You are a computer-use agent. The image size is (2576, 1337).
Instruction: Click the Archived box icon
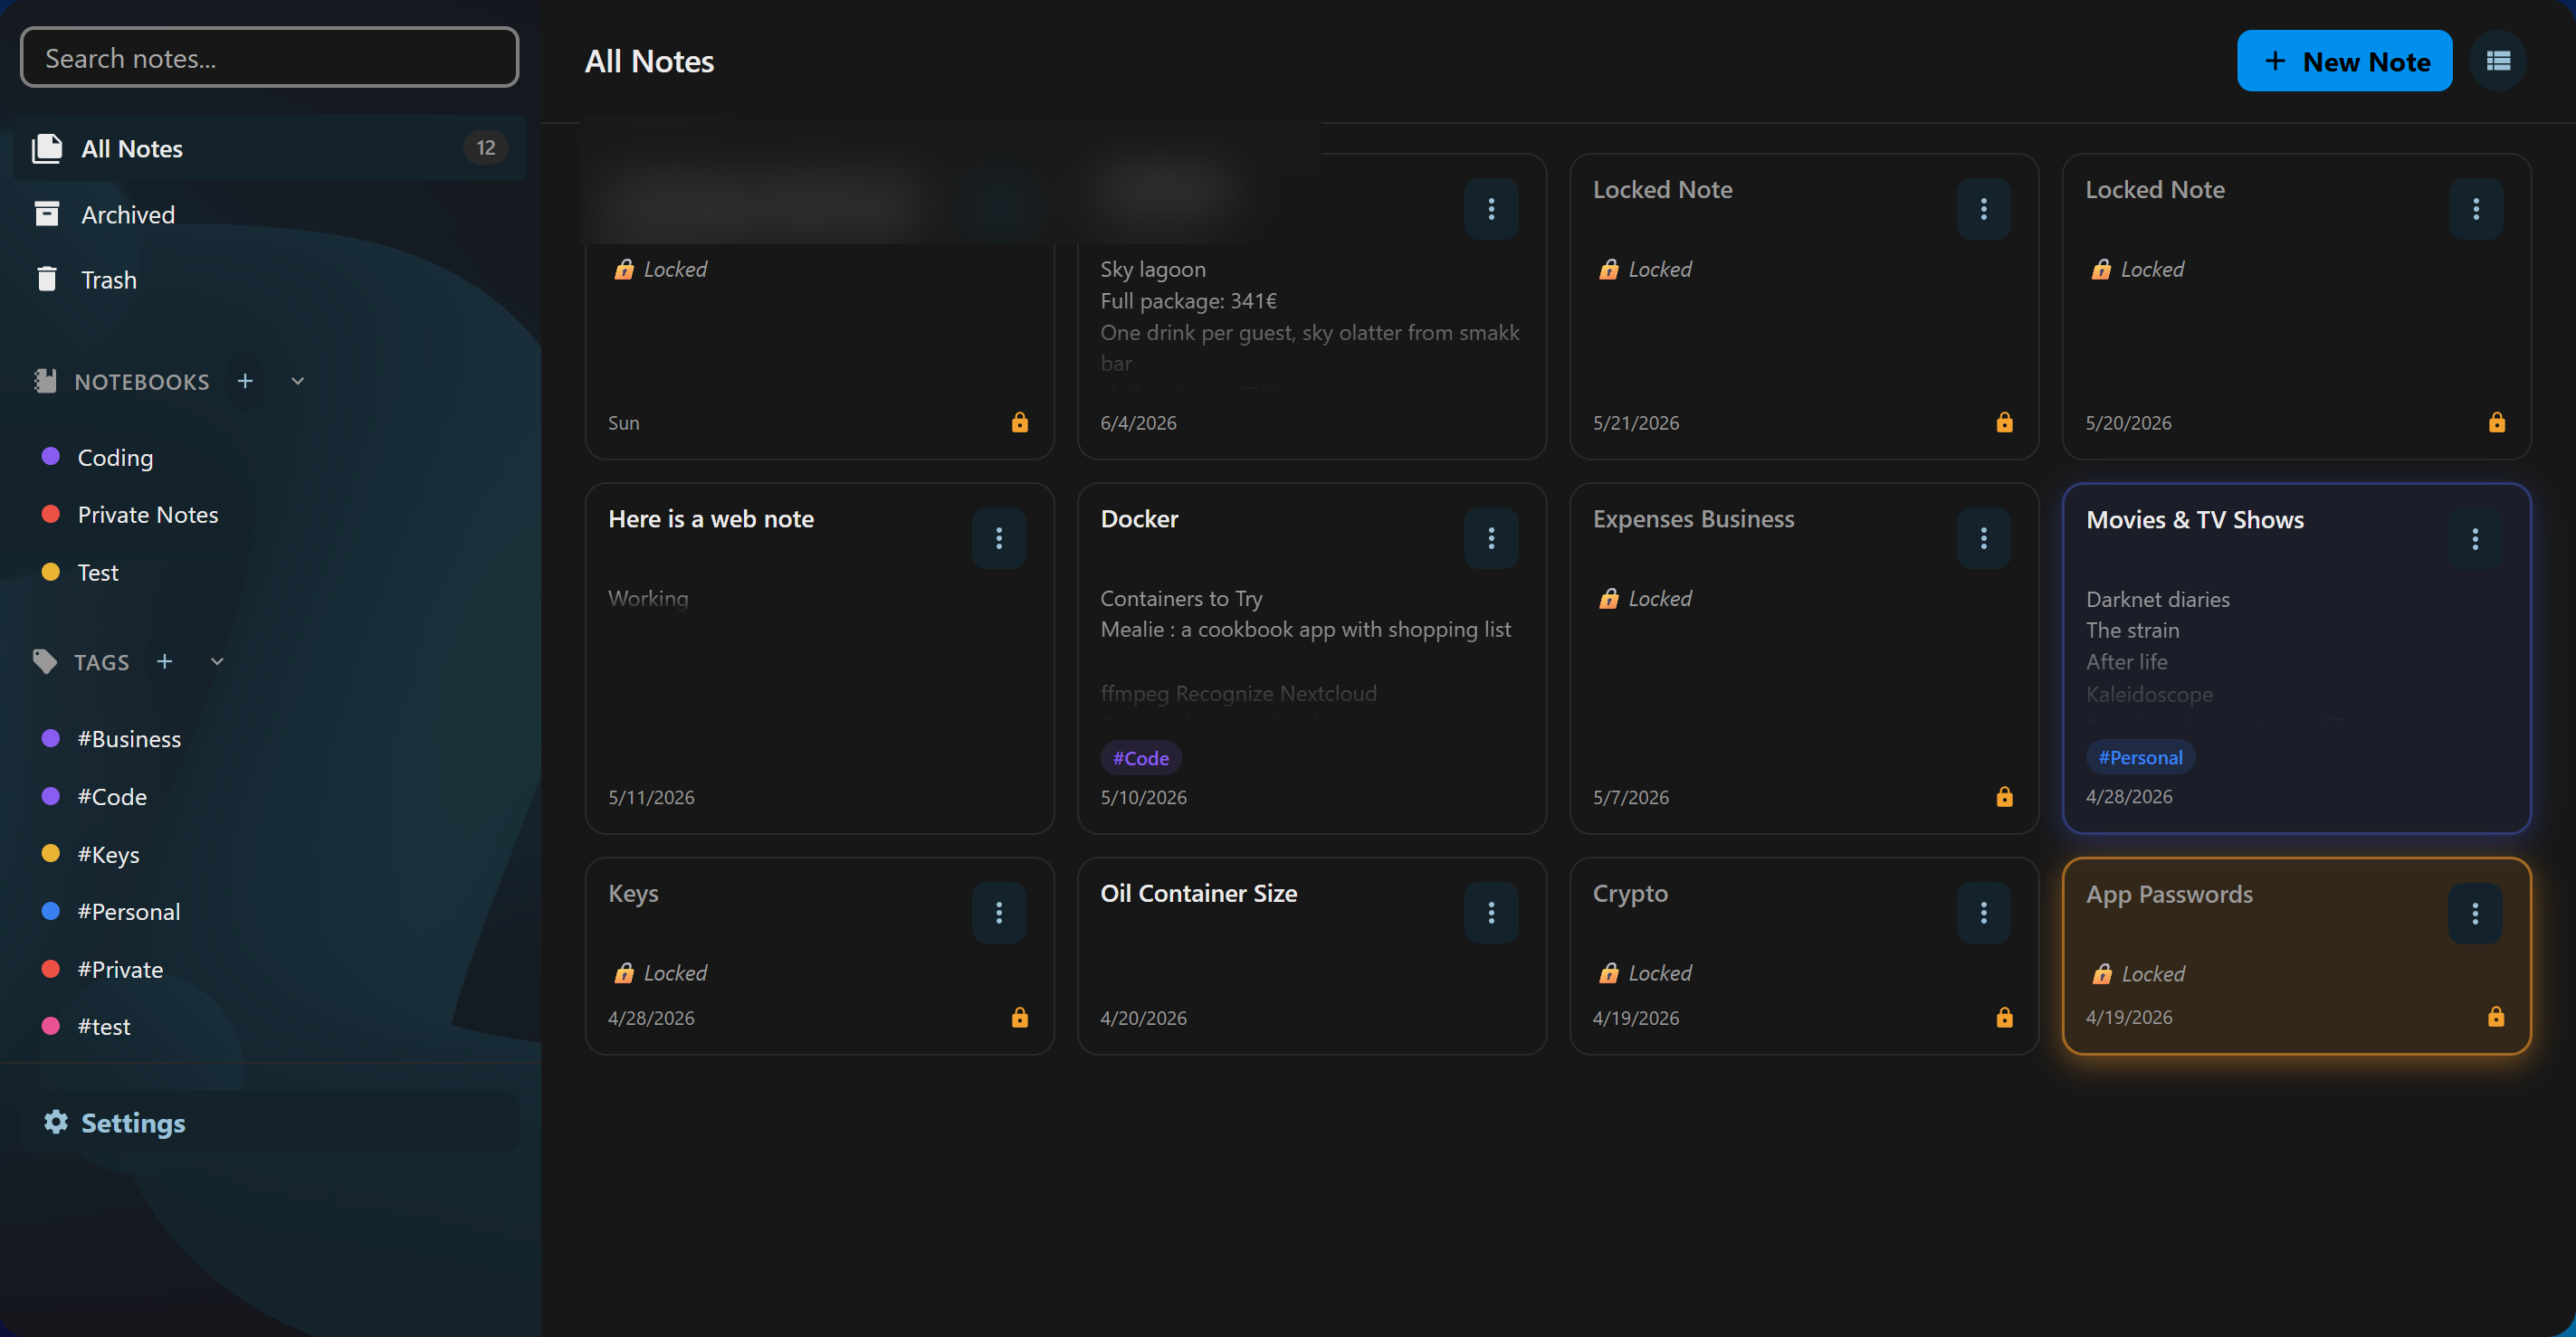coord(46,213)
